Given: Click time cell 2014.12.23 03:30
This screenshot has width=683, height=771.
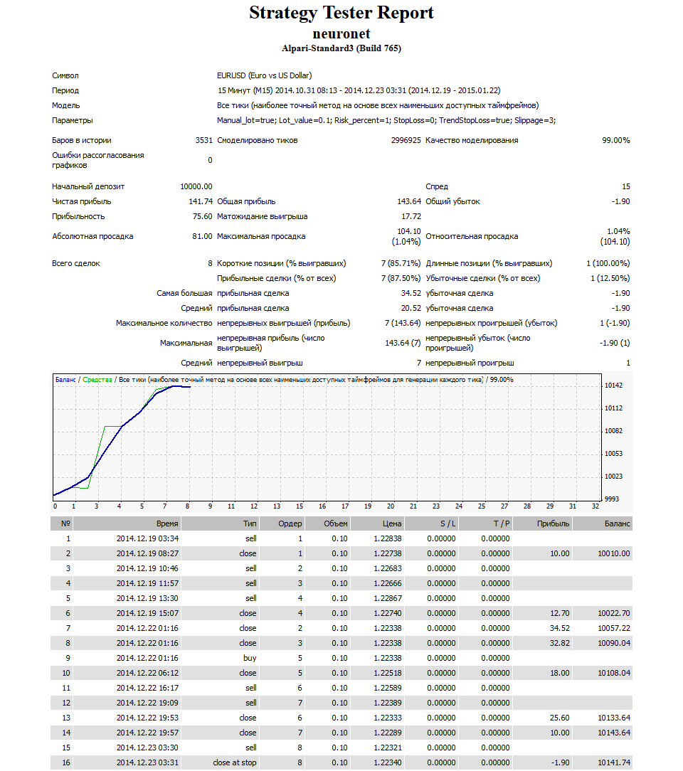Looking at the screenshot, I should point(147,748).
